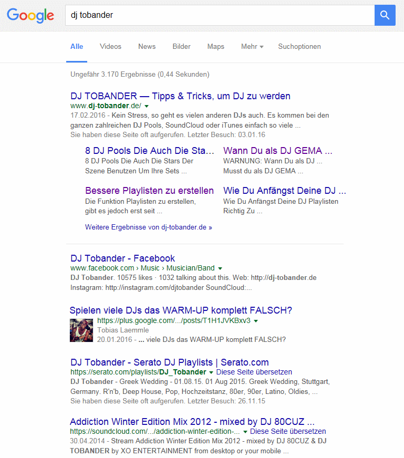Click 'Diese Seite übersetzen' for Serato result
404x458 pixels.
click(x=254, y=372)
